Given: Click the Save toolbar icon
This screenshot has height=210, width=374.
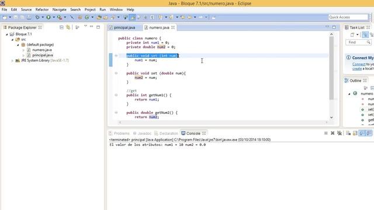Looking at the screenshot, I should pyautogui.click(x=16, y=17).
